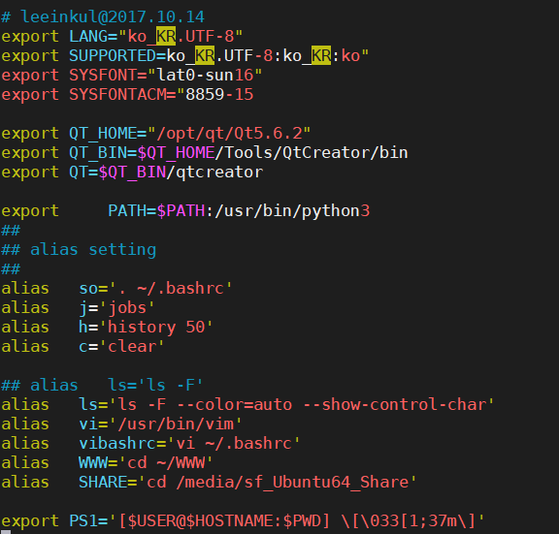
Task: Click the export PS1 prompt definition line
Action: [x=244, y=521]
